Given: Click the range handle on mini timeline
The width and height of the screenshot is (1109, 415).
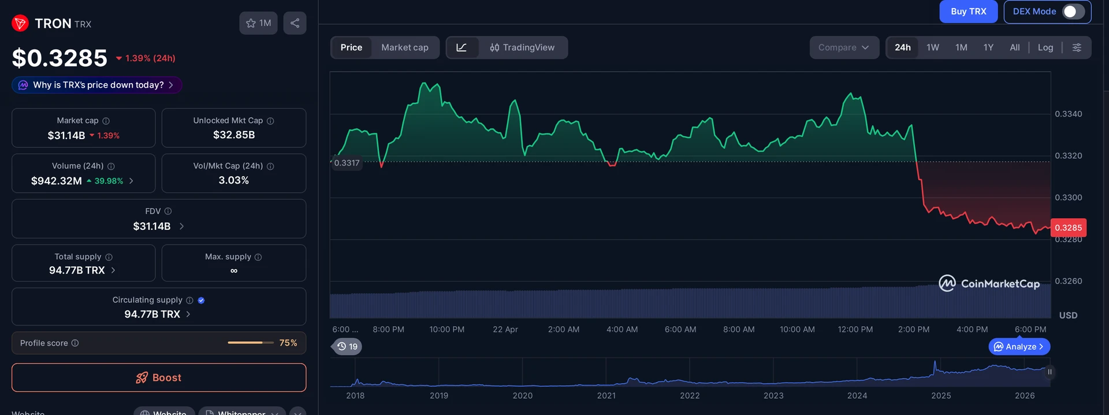Looking at the screenshot, I should coord(1050,372).
